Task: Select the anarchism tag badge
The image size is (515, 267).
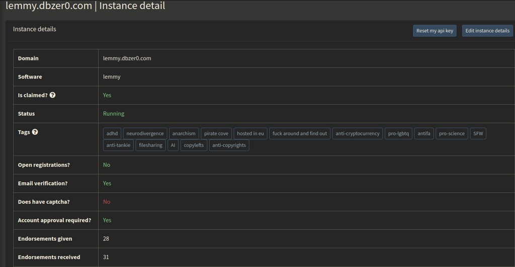Action: 184,133
